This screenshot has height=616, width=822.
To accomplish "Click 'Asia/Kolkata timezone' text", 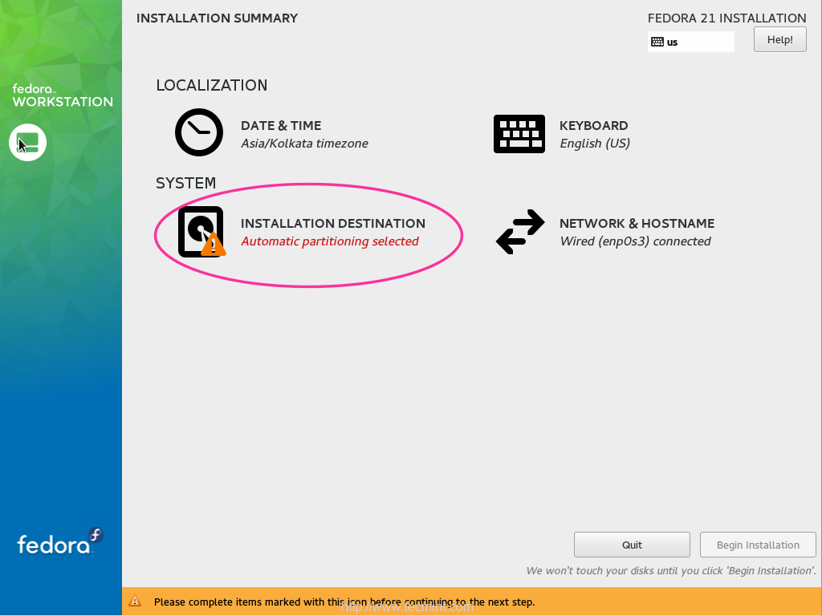I will point(304,144).
